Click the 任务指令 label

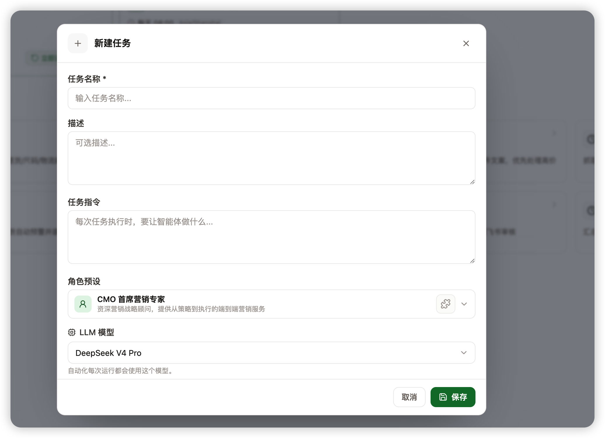[x=84, y=202]
